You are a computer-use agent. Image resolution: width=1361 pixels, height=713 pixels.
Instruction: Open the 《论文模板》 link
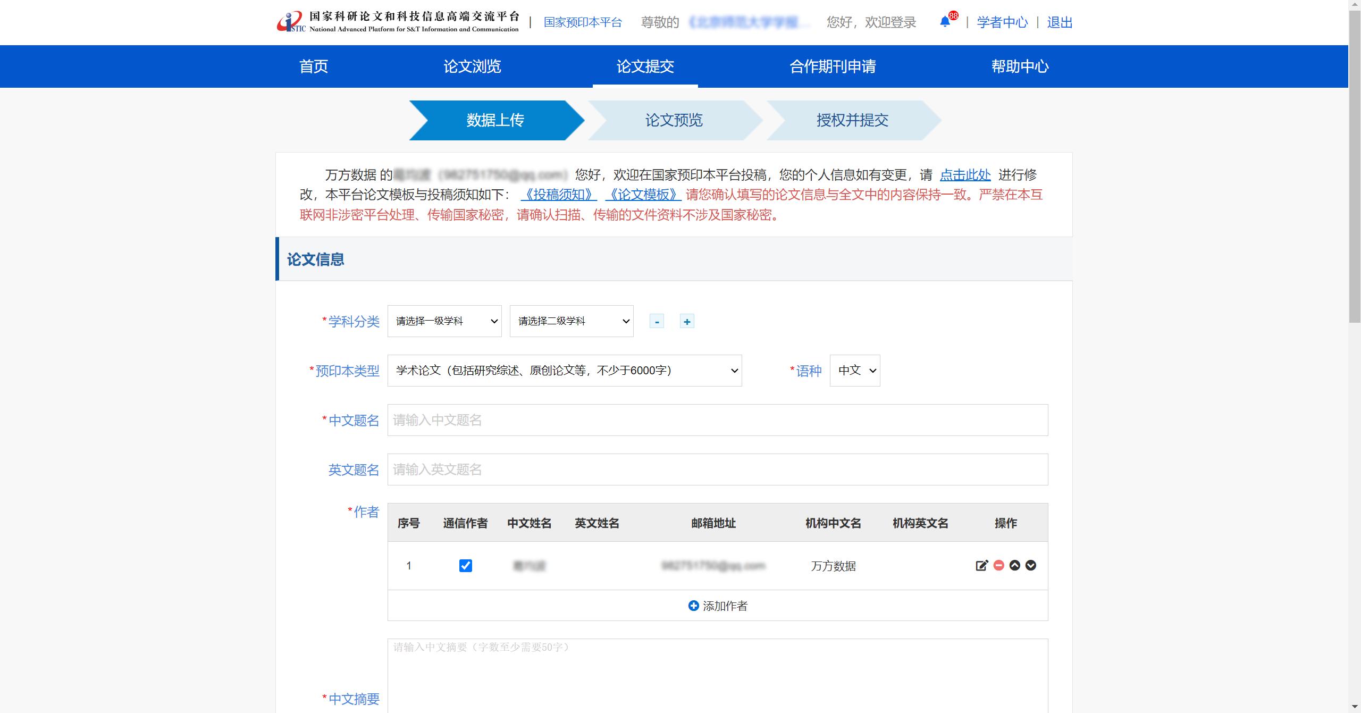point(643,195)
